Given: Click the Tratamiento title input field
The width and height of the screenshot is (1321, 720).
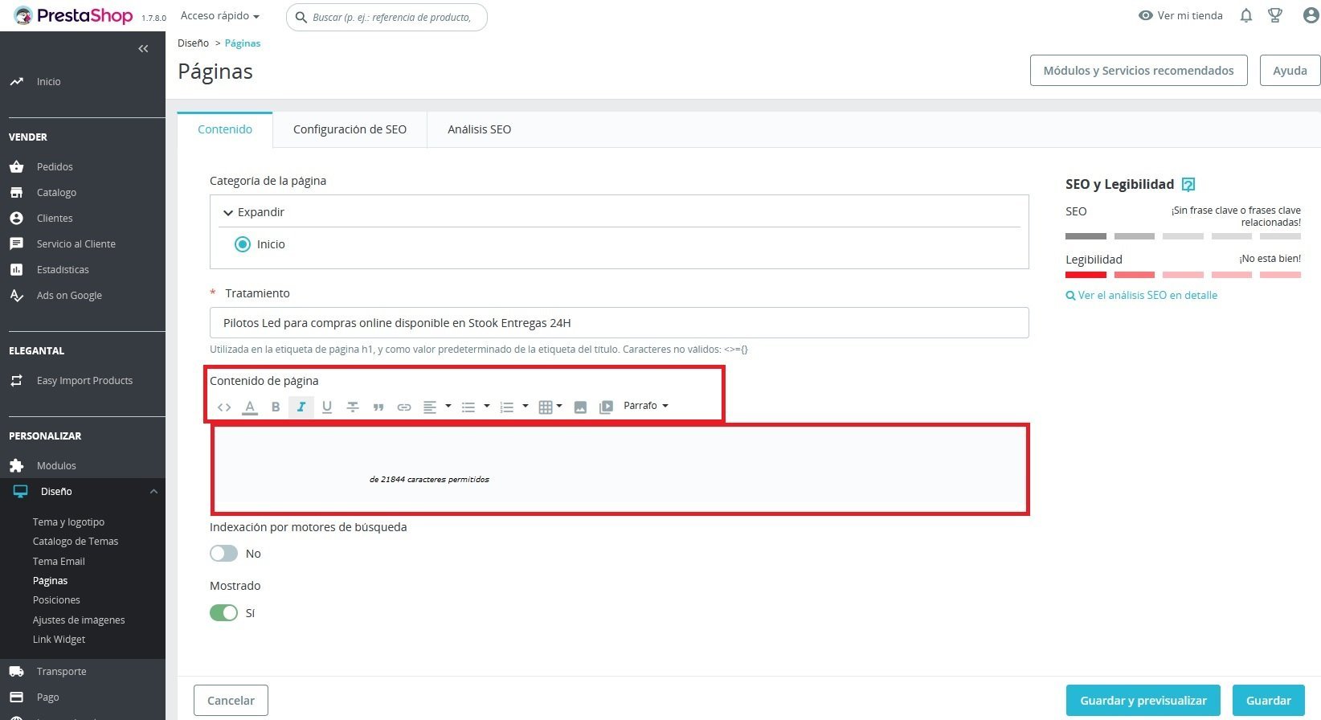Looking at the screenshot, I should coord(619,323).
